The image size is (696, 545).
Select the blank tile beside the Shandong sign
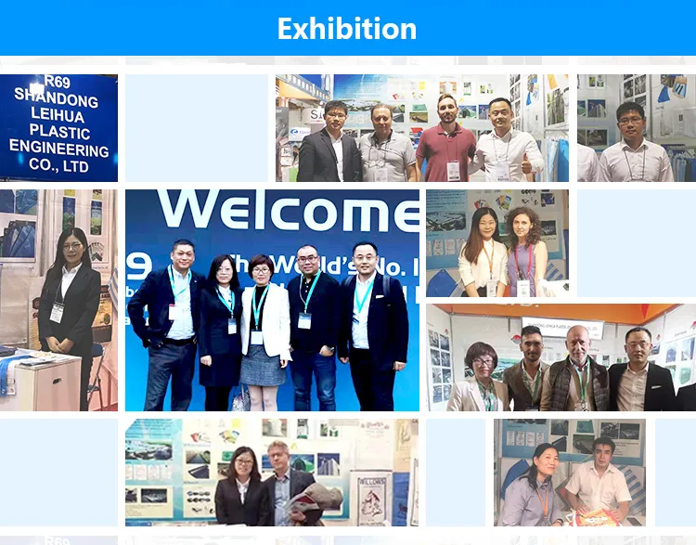[x=196, y=128]
